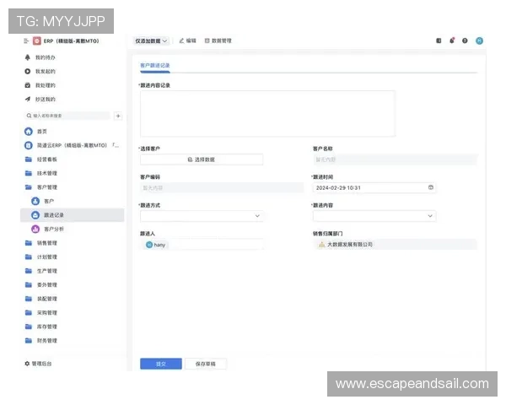The height and width of the screenshot is (405, 506).
Task: Open 管理后台 settings gear
Action: pos(38,364)
